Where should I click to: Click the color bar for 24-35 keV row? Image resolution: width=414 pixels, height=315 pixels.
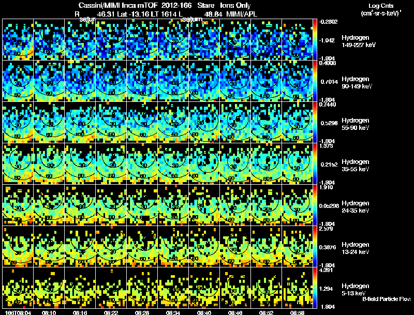[x=315, y=205]
